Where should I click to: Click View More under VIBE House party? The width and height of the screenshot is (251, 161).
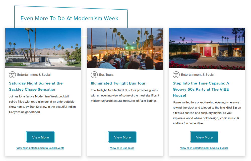pyautogui.click(x=204, y=137)
